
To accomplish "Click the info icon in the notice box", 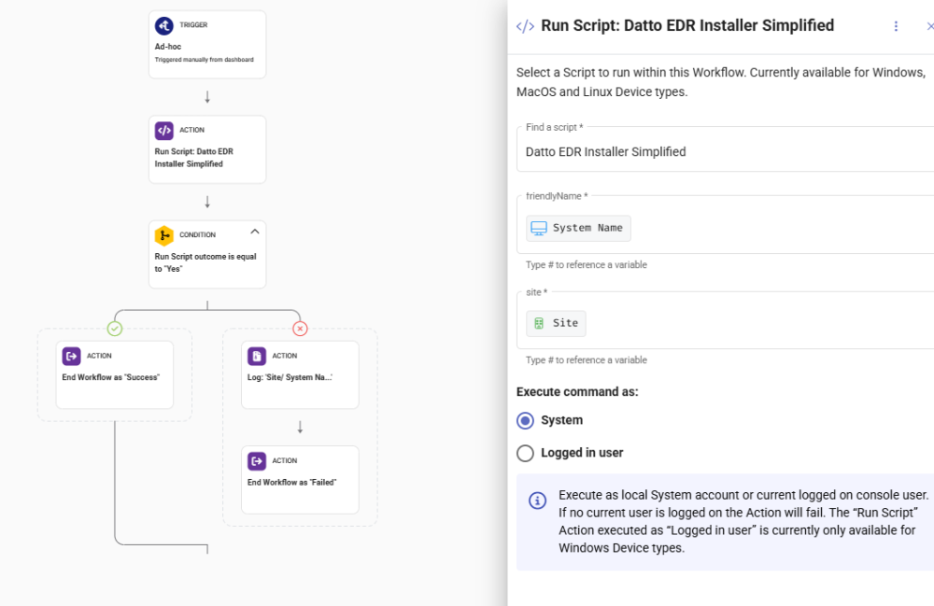I will tap(537, 500).
